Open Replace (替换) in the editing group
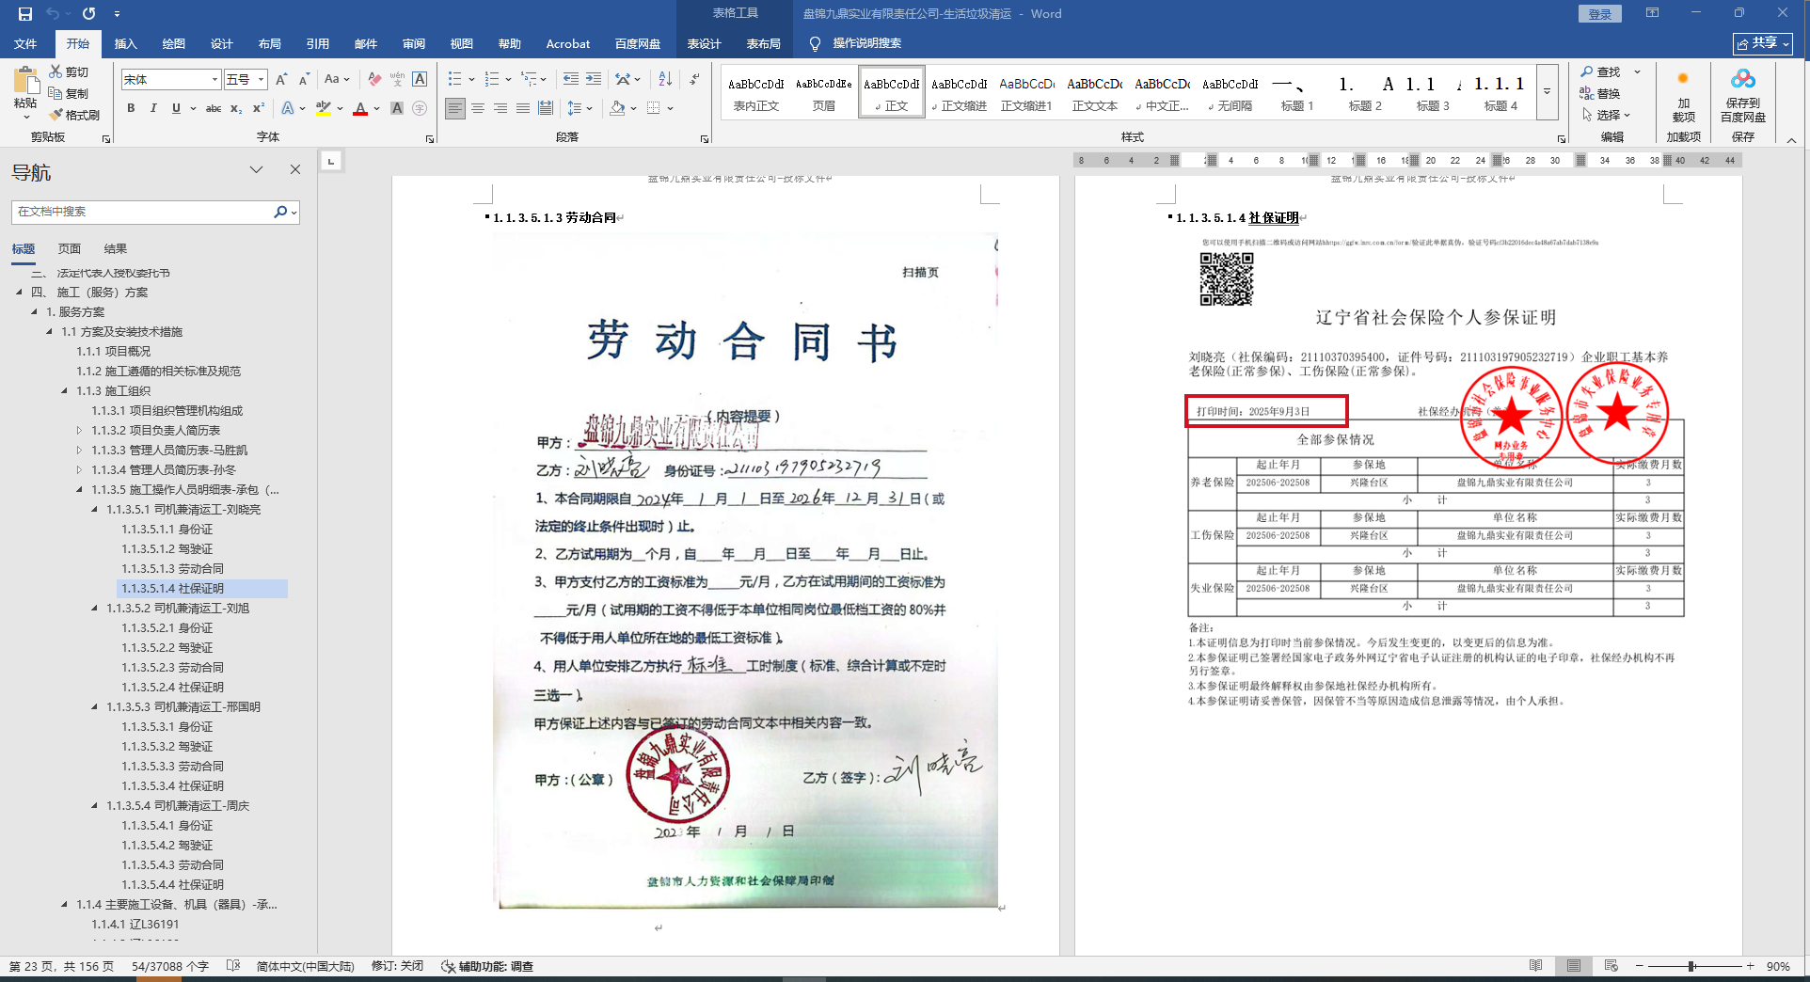This screenshot has height=982, width=1810. coord(1601,93)
